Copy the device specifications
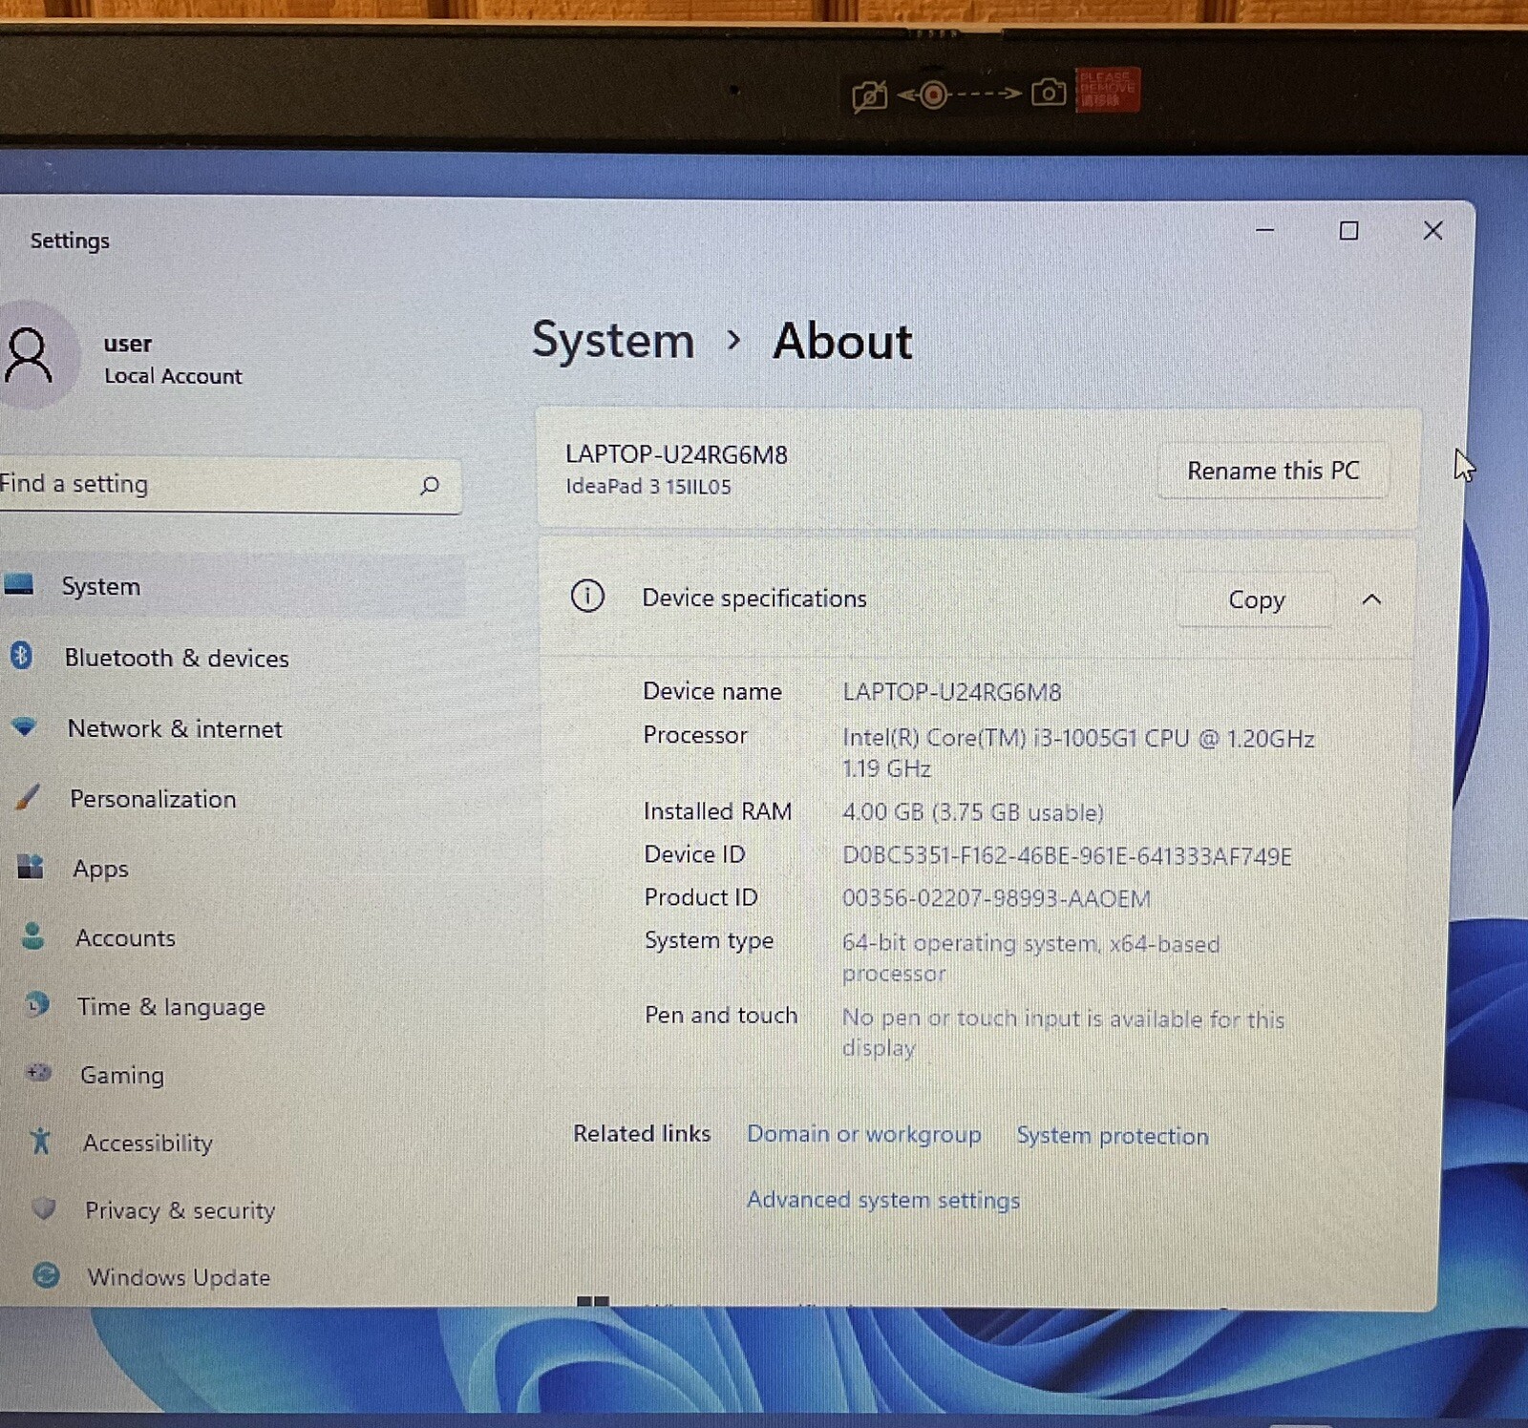This screenshot has width=1528, height=1428. (x=1256, y=599)
